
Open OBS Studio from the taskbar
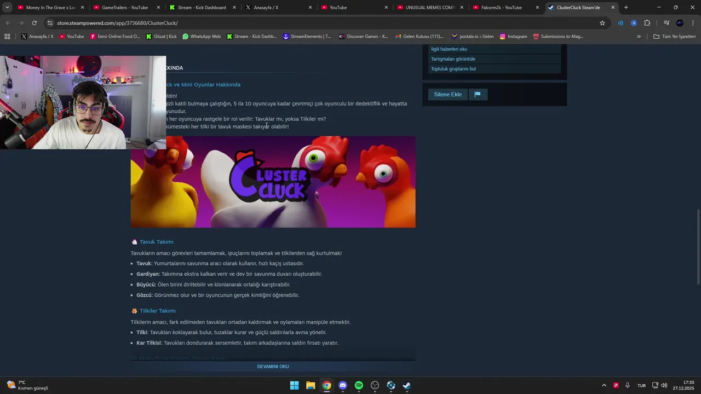(x=375, y=385)
